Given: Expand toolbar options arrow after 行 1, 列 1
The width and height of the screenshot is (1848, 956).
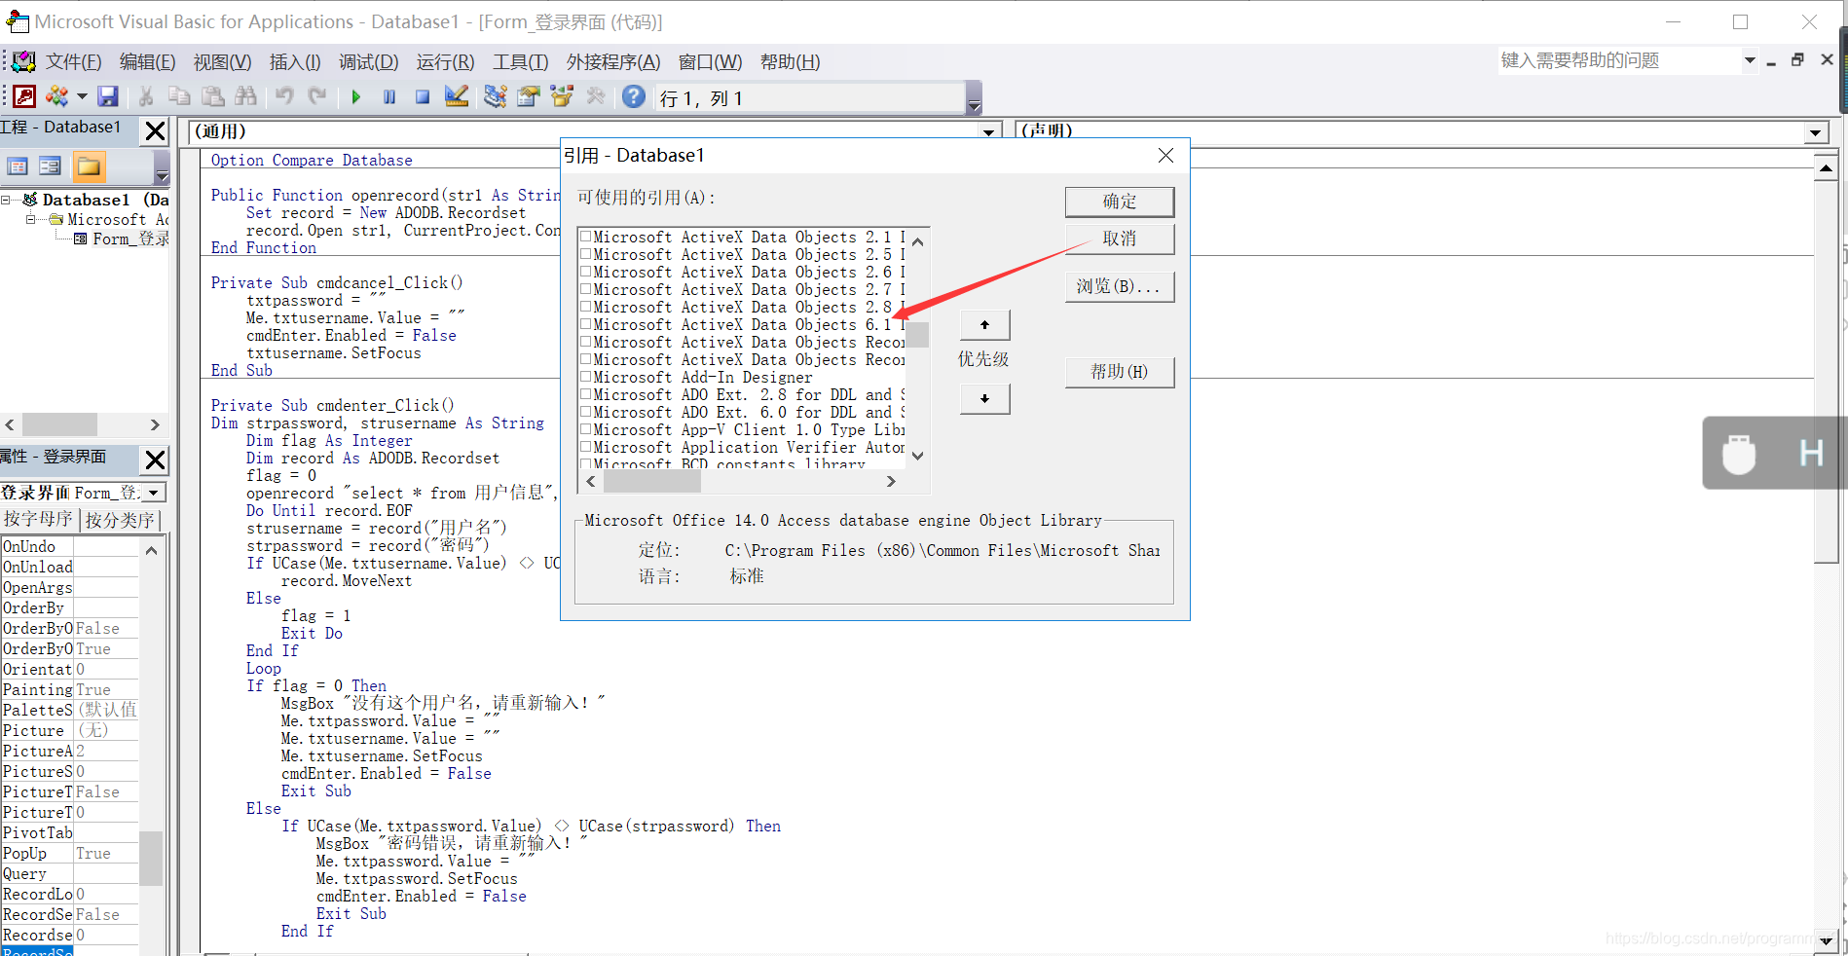Looking at the screenshot, I should 974,98.
